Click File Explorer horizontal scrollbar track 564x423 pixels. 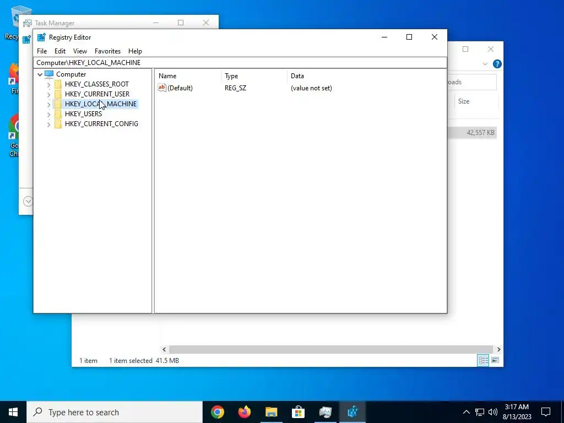click(330, 349)
